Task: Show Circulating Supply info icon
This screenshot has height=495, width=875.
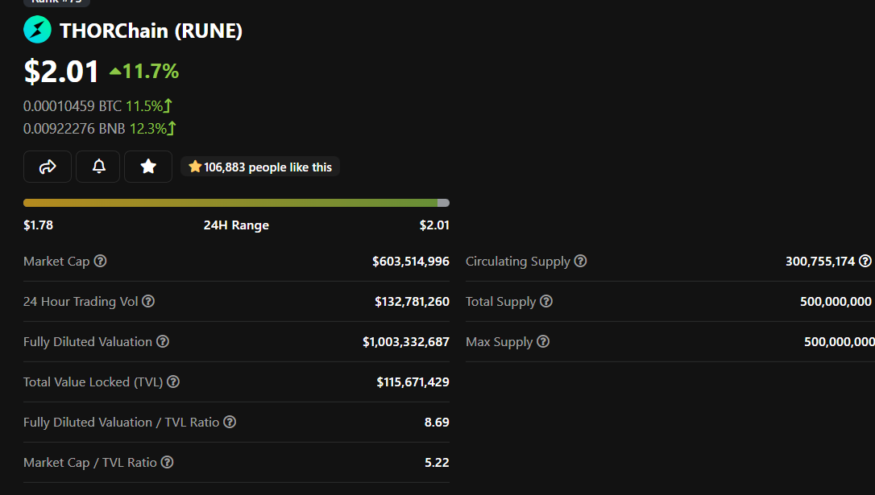Action: (x=580, y=261)
